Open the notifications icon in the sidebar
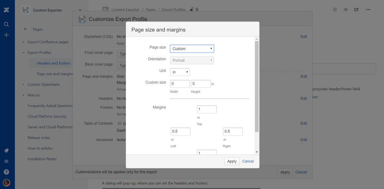Screen dimensions: 384x189 7,151
